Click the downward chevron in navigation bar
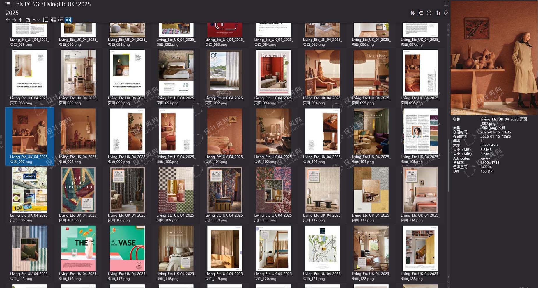538x288 pixels. (38, 20)
